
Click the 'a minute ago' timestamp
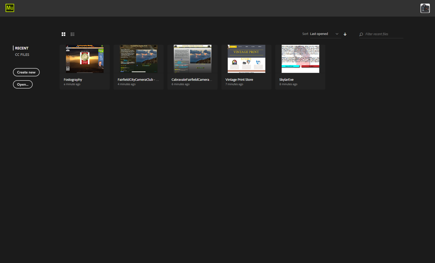72,84
